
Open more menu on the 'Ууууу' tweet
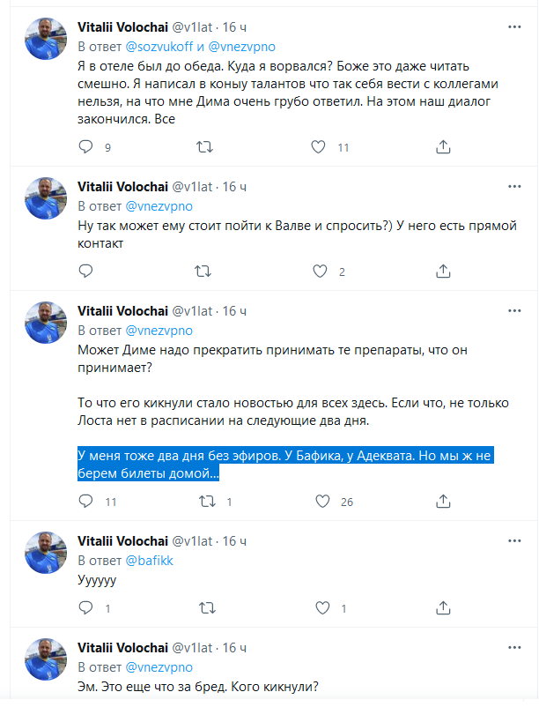[514, 541]
